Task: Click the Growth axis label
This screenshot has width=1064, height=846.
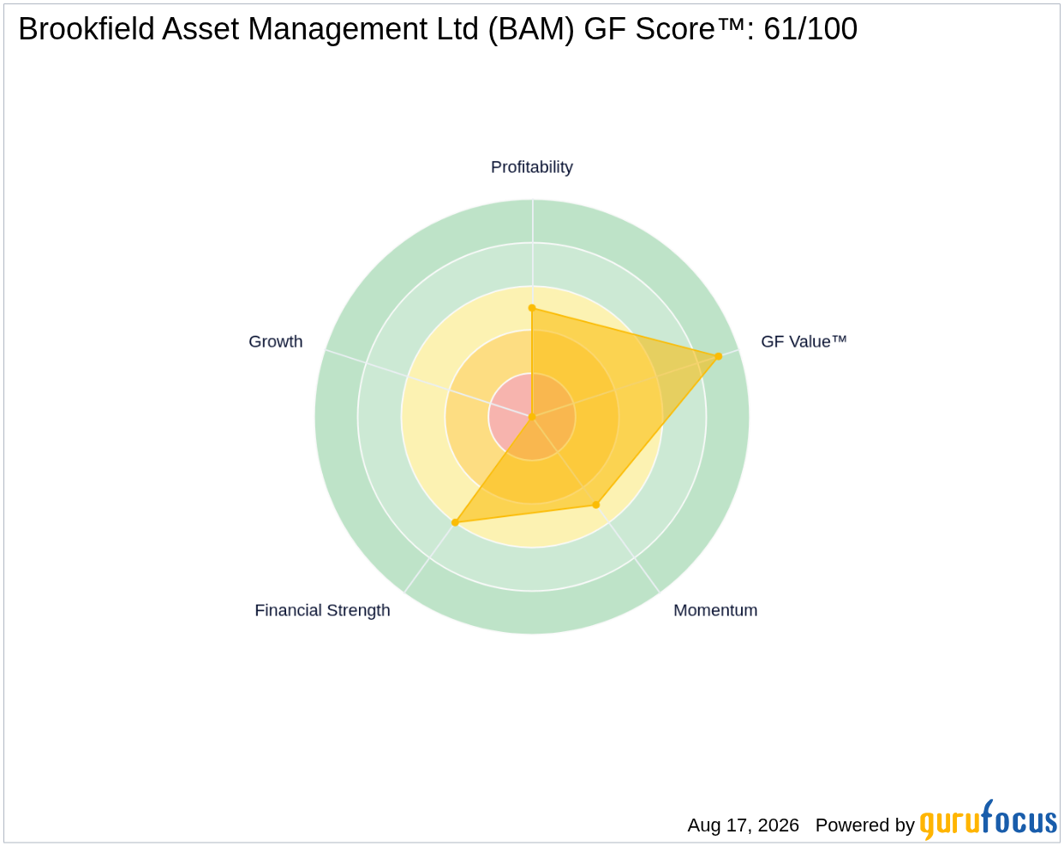Action: coord(275,342)
